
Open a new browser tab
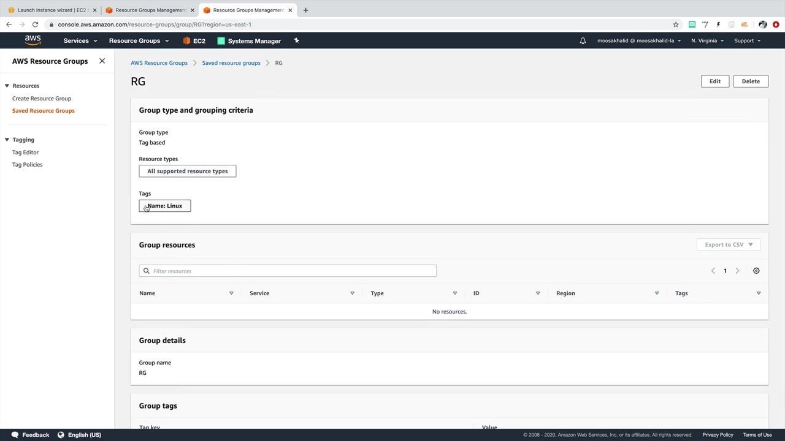(305, 10)
